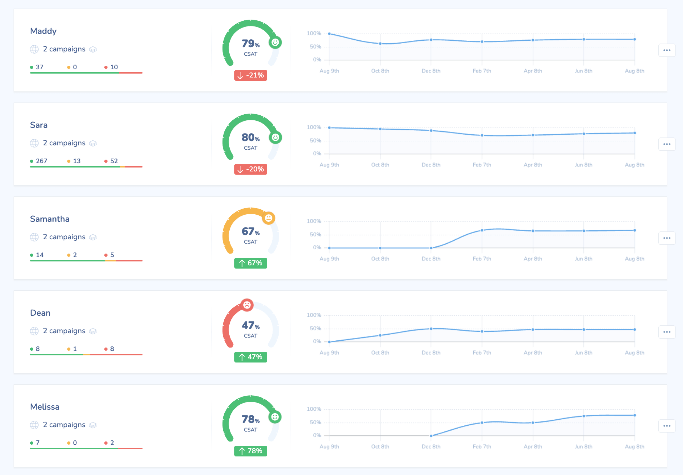Click the happy face icon on Maddy's gauge
This screenshot has width=683, height=475.
pos(275,42)
